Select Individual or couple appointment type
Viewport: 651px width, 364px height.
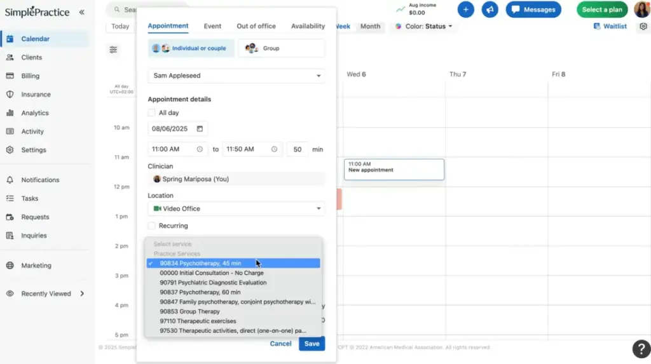click(x=191, y=48)
